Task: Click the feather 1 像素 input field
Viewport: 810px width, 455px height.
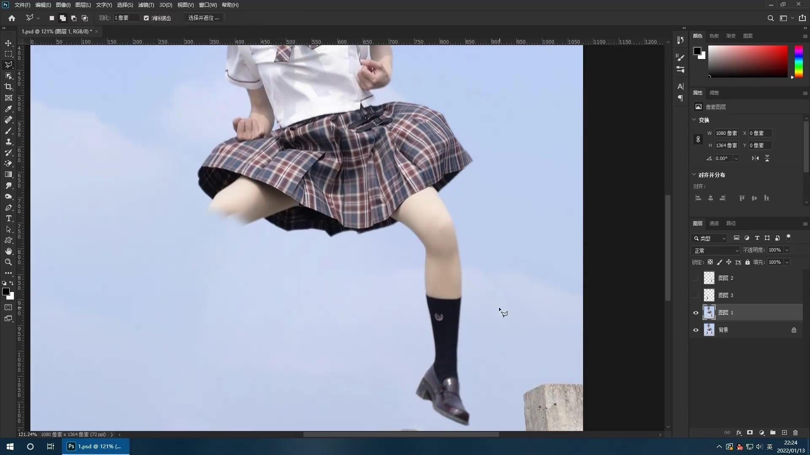Action: 127,18
